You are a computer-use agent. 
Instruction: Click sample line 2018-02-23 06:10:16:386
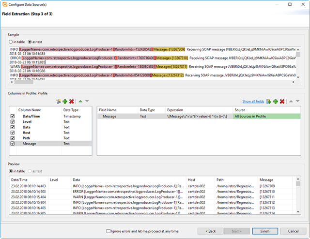coord(27,71)
